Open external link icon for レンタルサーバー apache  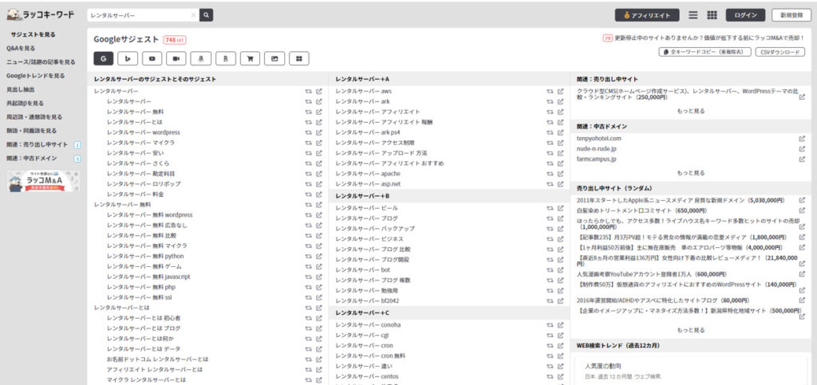pyautogui.click(x=560, y=174)
